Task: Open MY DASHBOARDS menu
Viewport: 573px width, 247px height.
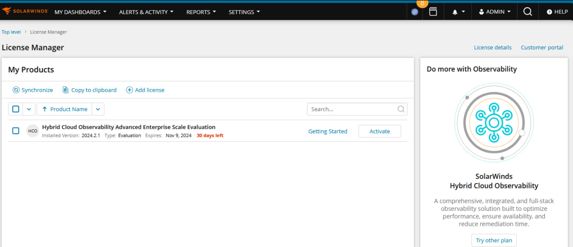Action: point(81,12)
